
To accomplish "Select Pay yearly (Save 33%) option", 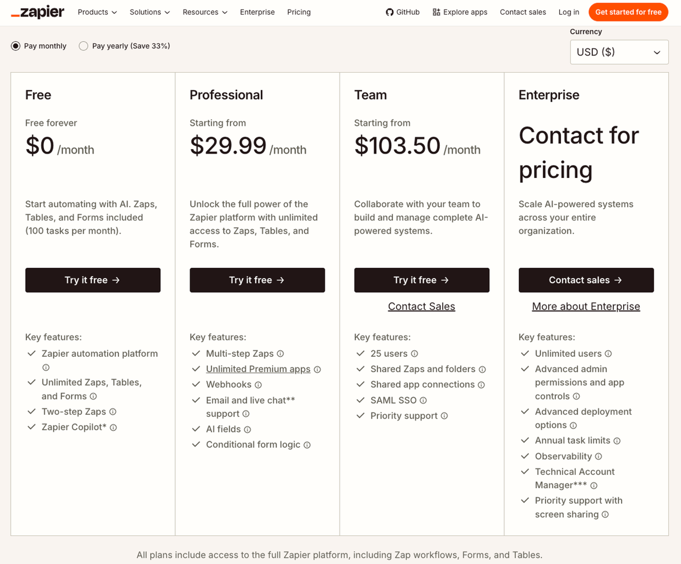I will click(83, 46).
